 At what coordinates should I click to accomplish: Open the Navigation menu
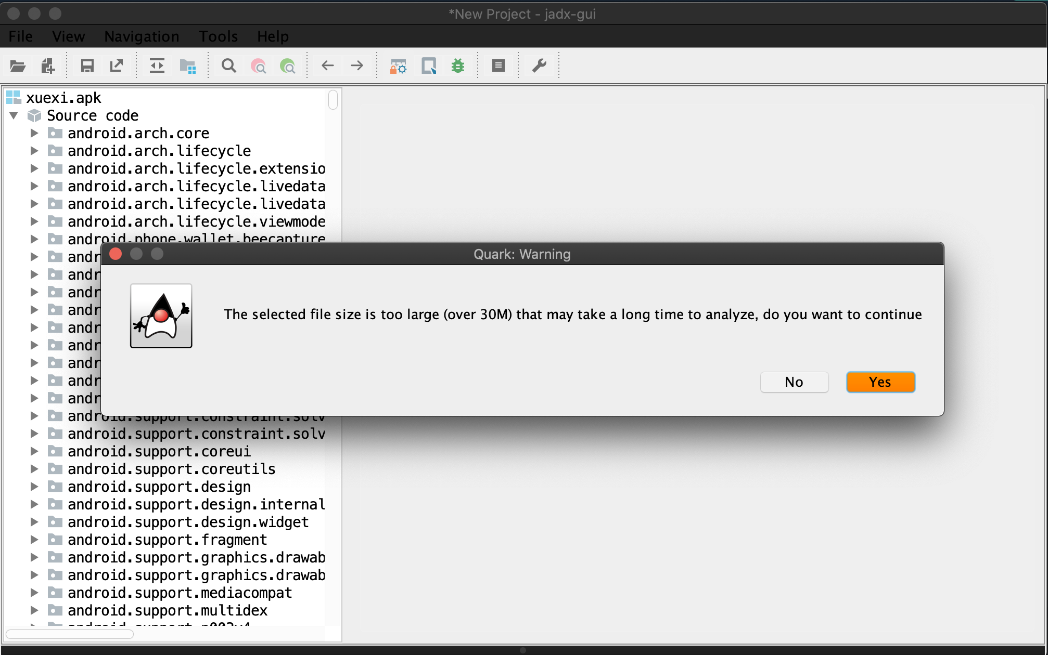point(142,36)
